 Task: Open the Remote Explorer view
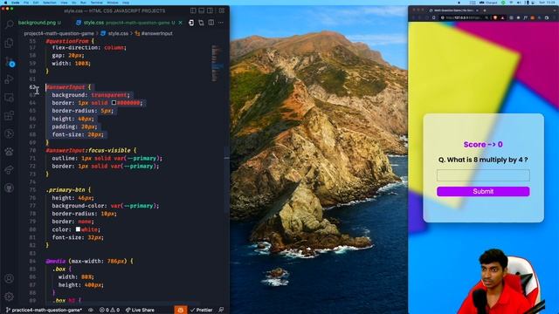click(10, 98)
